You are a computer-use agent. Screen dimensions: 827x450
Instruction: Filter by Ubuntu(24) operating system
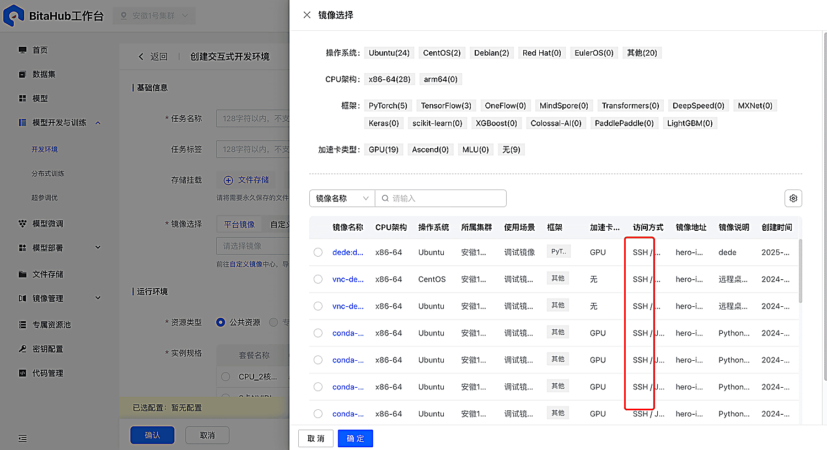(x=389, y=53)
